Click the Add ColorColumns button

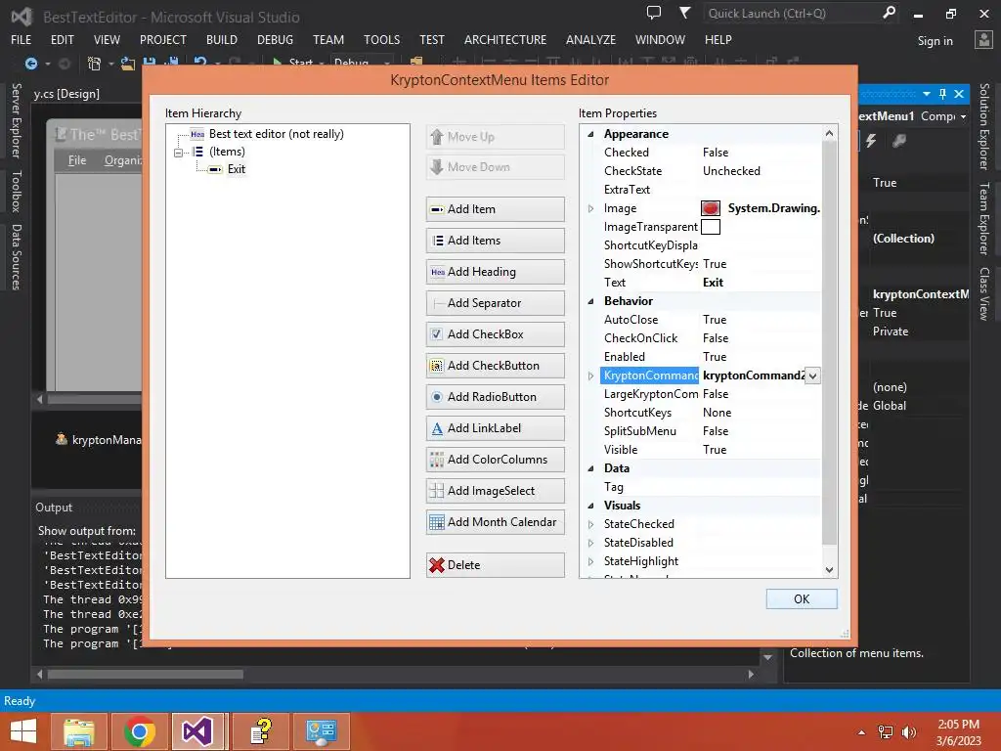point(495,460)
